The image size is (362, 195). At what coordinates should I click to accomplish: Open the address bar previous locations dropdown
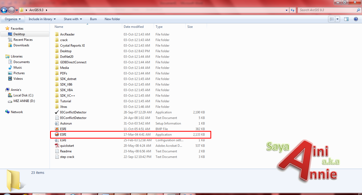287,10
